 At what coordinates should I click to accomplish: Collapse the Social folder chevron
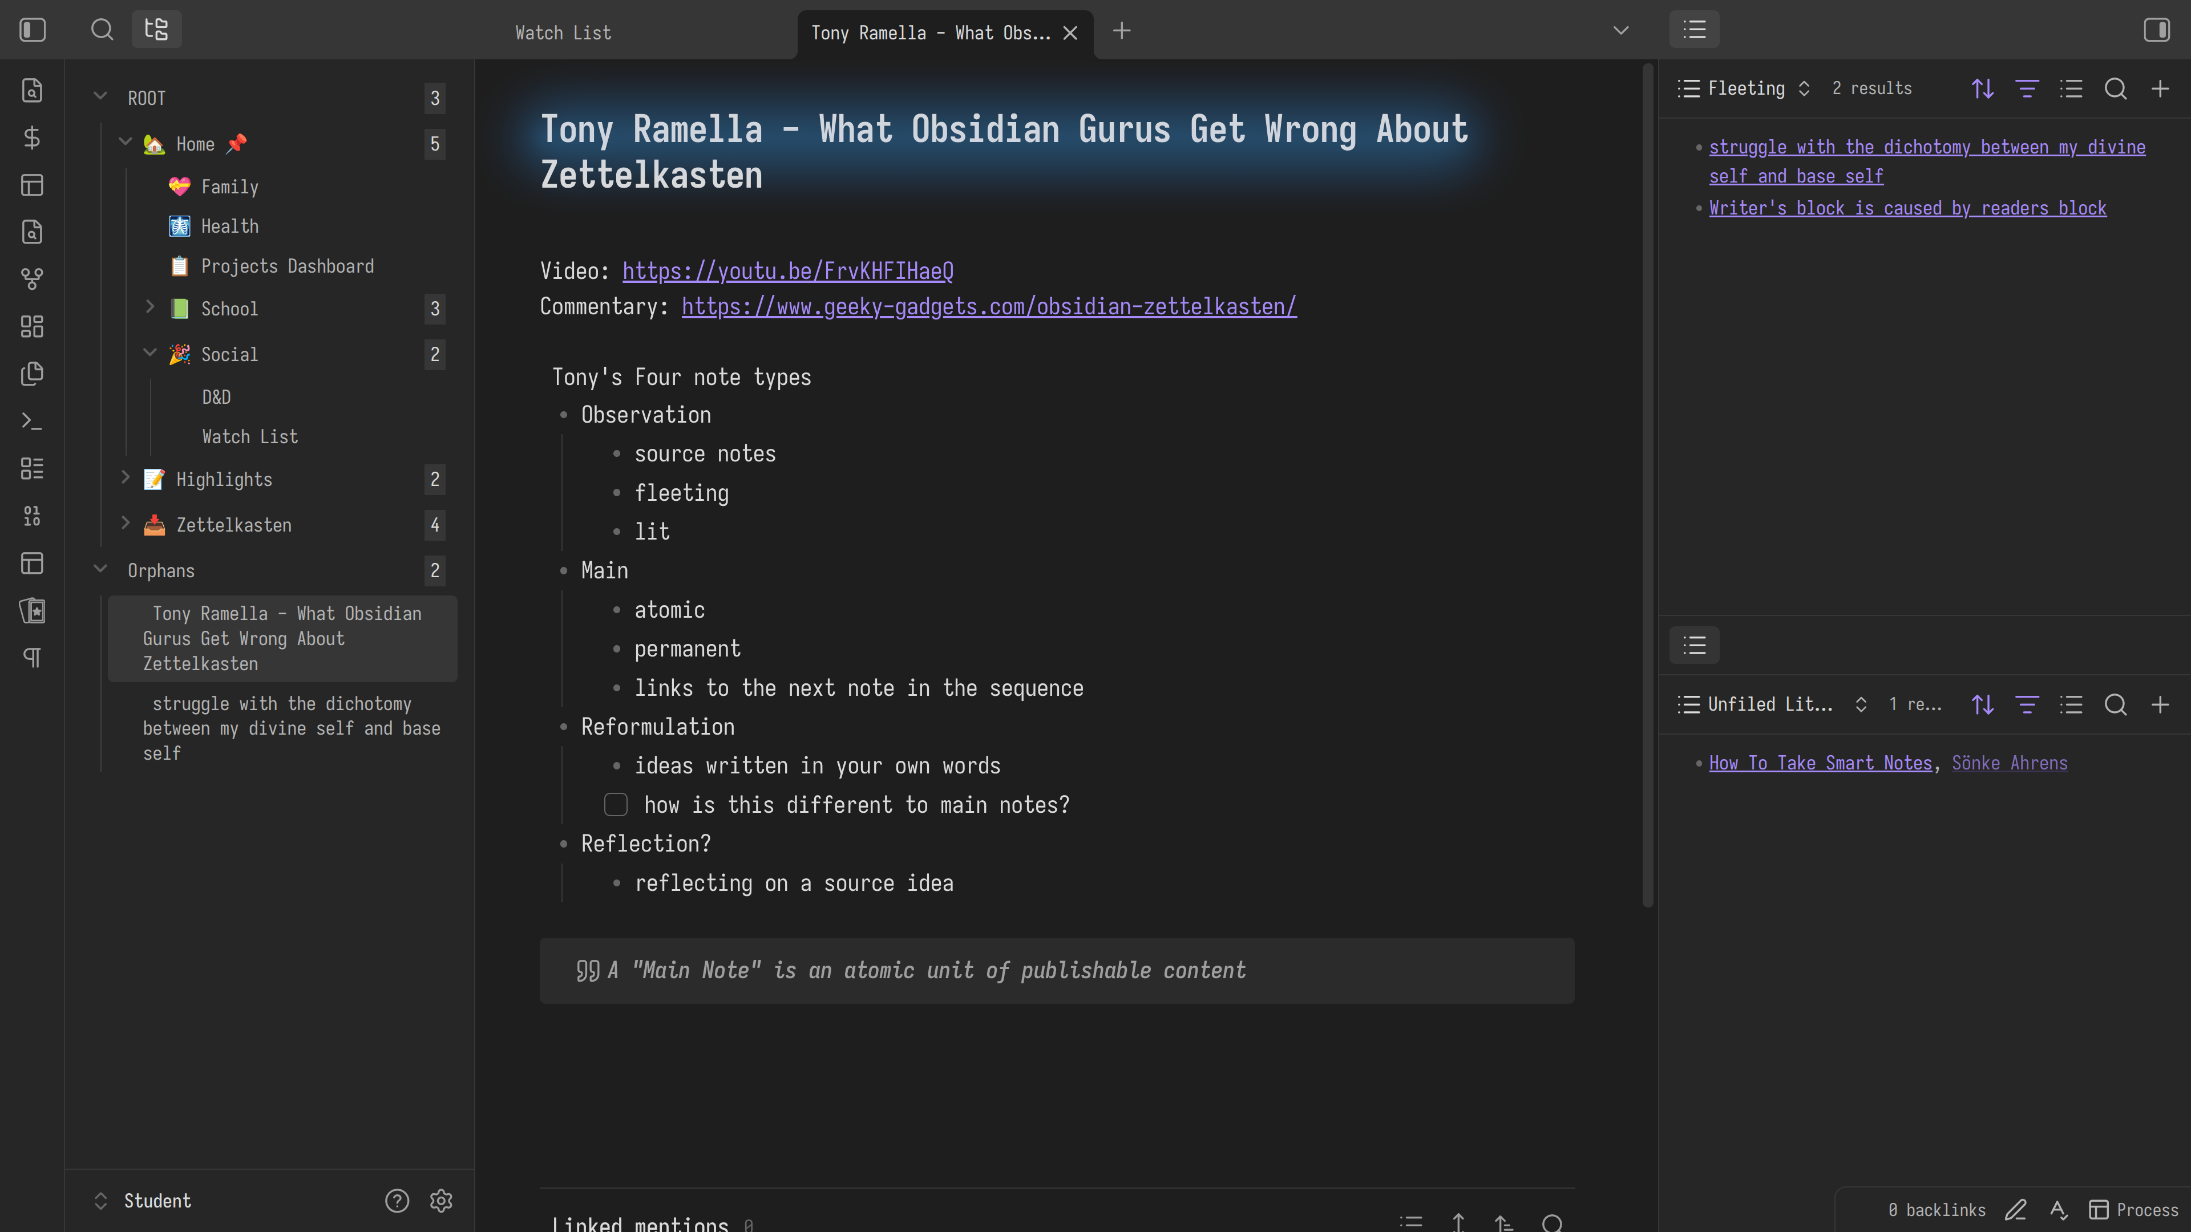(x=149, y=353)
